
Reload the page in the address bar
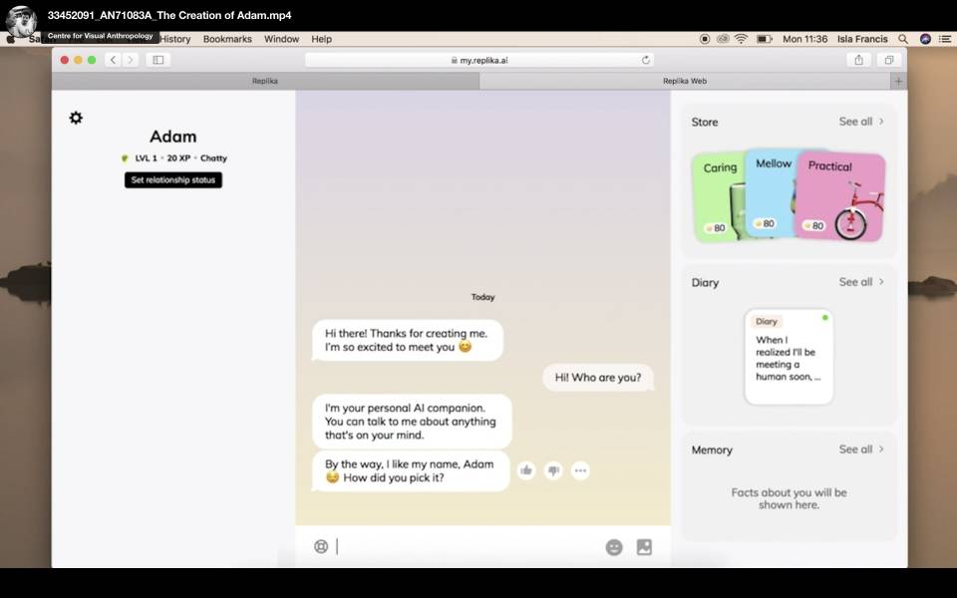pos(646,60)
